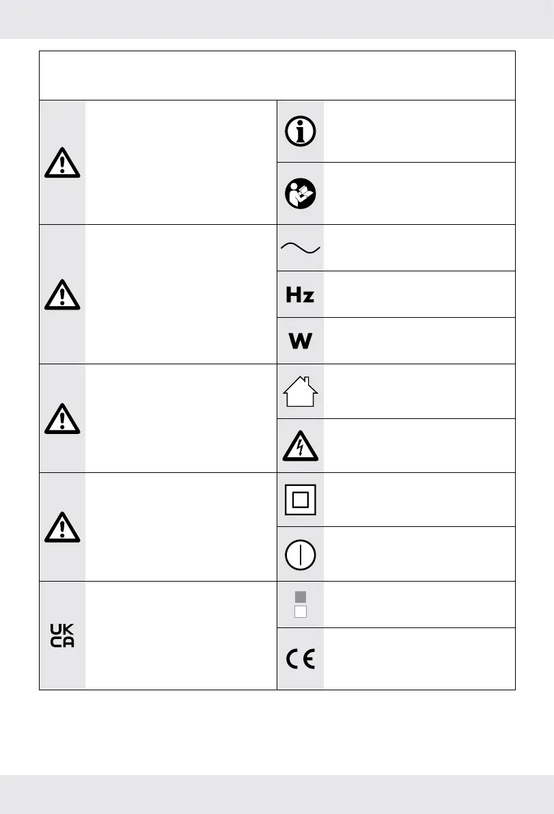
Task: Click the lightning bolt electric shock triangle
Action: point(301,446)
